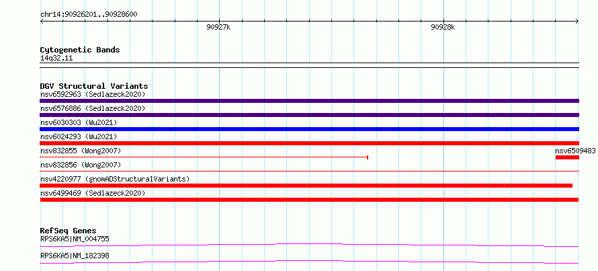Open variant label nsv6499469 (Sedlazeck2020)

93,193
